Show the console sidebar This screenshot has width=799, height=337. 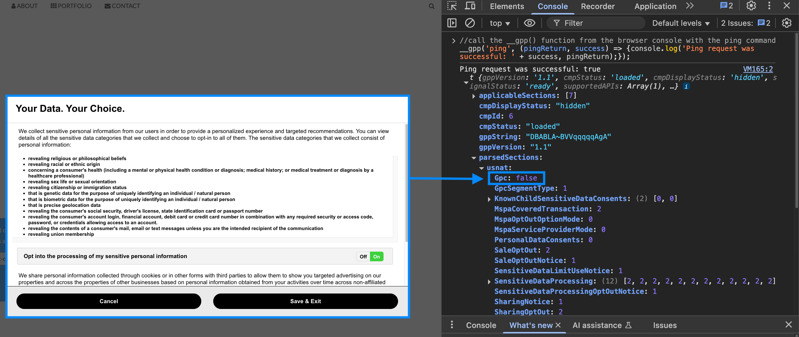452,23
